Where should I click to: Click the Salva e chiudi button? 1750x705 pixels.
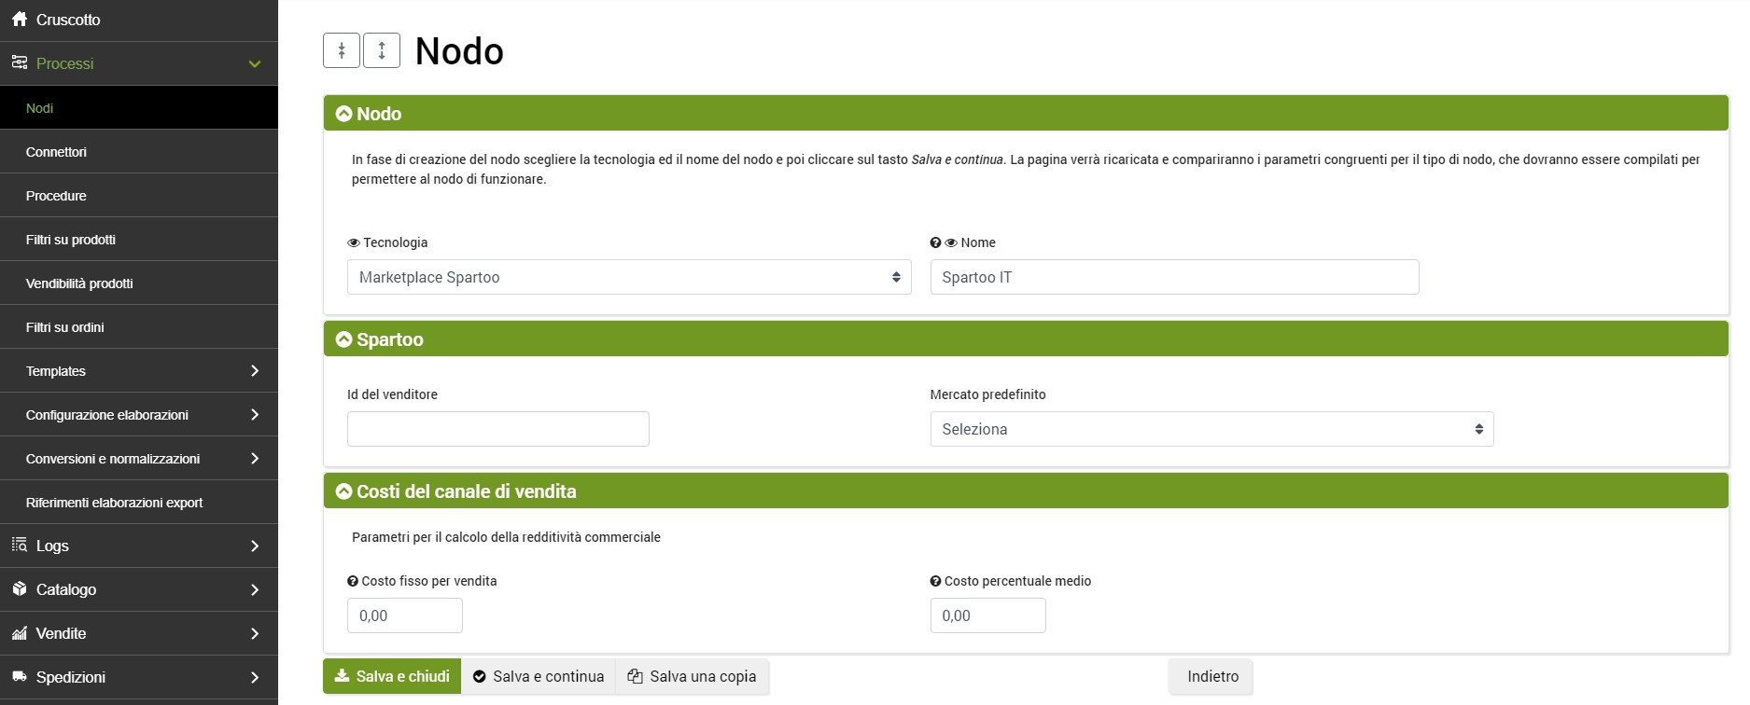pyautogui.click(x=392, y=676)
